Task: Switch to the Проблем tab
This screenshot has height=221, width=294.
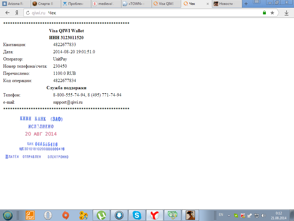Action: [76, 4]
